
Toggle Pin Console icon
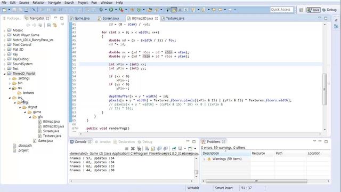(x=174, y=148)
